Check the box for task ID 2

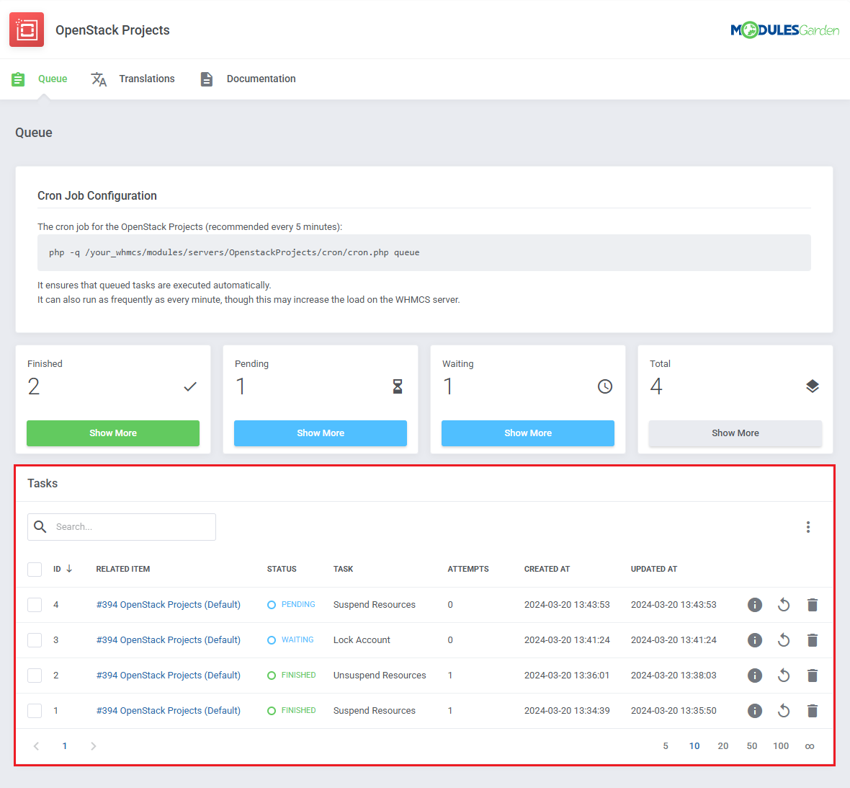tap(35, 675)
